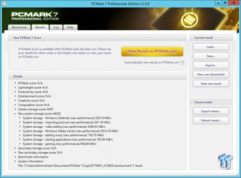Image resolution: width=241 pixels, height=178 pixels.
Task: Select the importing pictures 341.19 MB/s entry
Action: tap(66, 122)
